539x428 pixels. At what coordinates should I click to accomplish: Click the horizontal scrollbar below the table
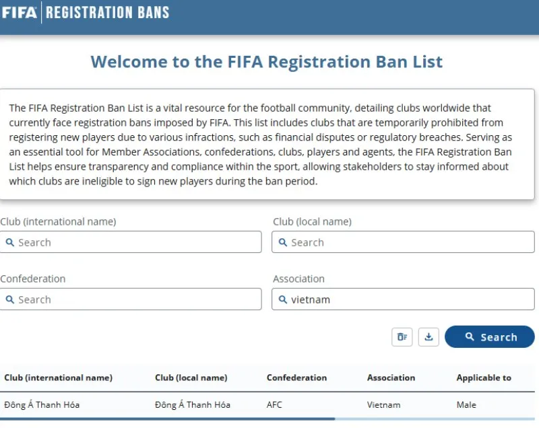pyautogui.click(x=167, y=419)
